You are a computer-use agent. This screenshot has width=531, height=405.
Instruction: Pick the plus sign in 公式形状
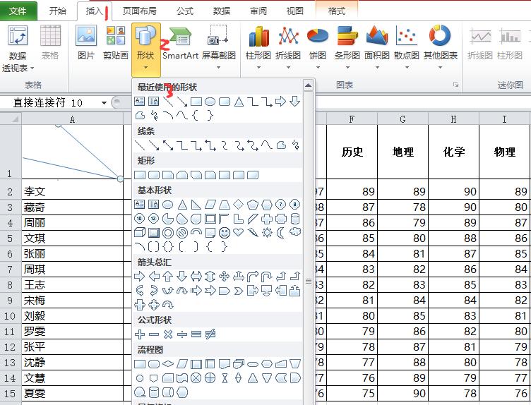[x=140, y=334]
